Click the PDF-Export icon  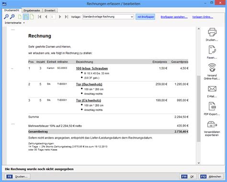[x=212, y=107]
